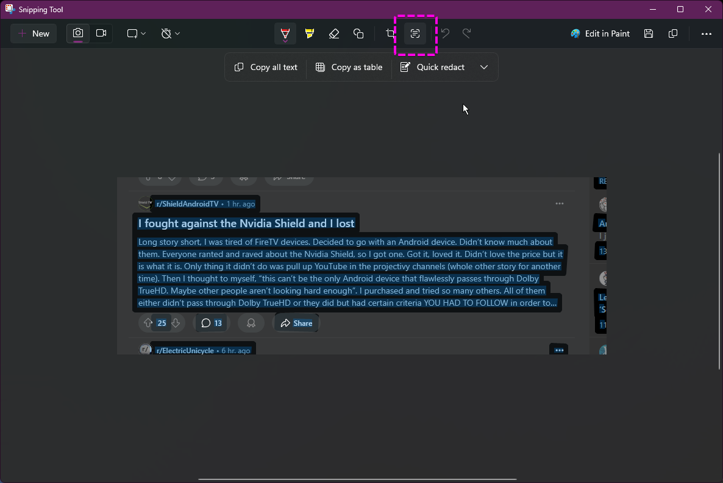Toggle the Text actions button

pyautogui.click(x=415, y=33)
